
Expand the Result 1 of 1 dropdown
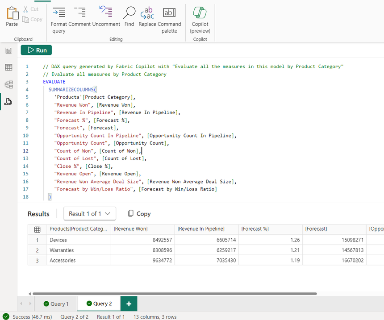coord(89,214)
